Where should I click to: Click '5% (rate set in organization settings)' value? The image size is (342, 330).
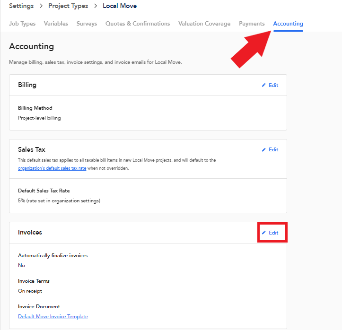pos(59,201)
